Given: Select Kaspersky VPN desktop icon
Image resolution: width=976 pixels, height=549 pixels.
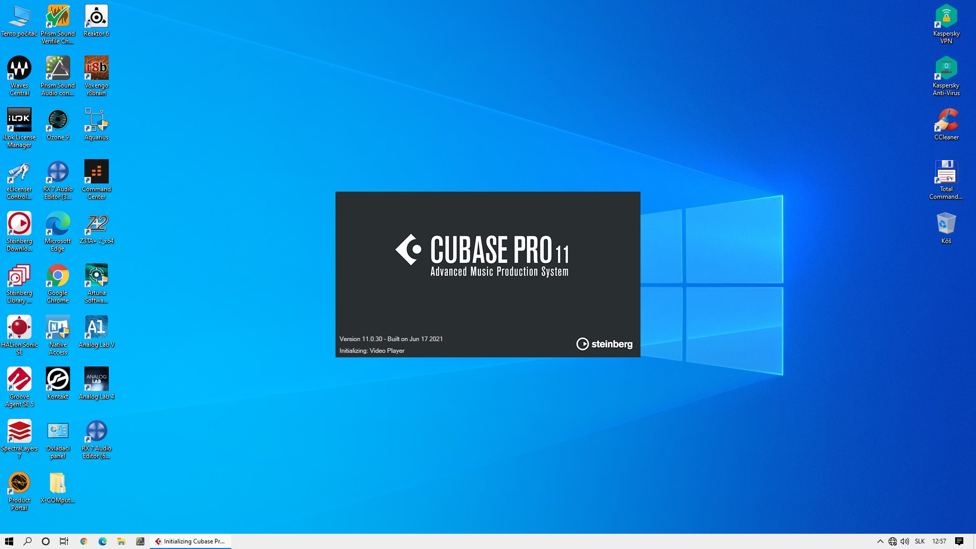Looking at the screenshot, I should point(946,24).
